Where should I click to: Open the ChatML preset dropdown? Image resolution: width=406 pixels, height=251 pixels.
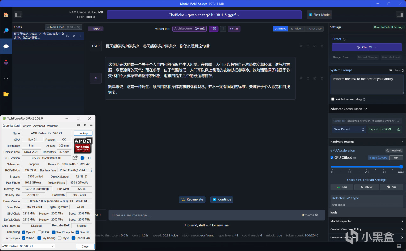point(367,47)
